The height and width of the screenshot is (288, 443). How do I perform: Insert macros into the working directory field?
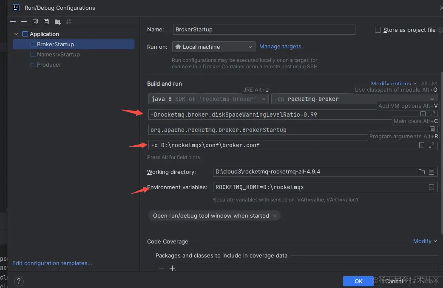[x=432, y=172]
